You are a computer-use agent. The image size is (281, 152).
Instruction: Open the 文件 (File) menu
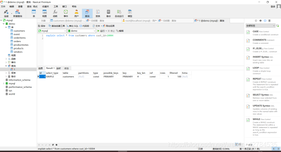pyautogui.click(x=3, y=6)
